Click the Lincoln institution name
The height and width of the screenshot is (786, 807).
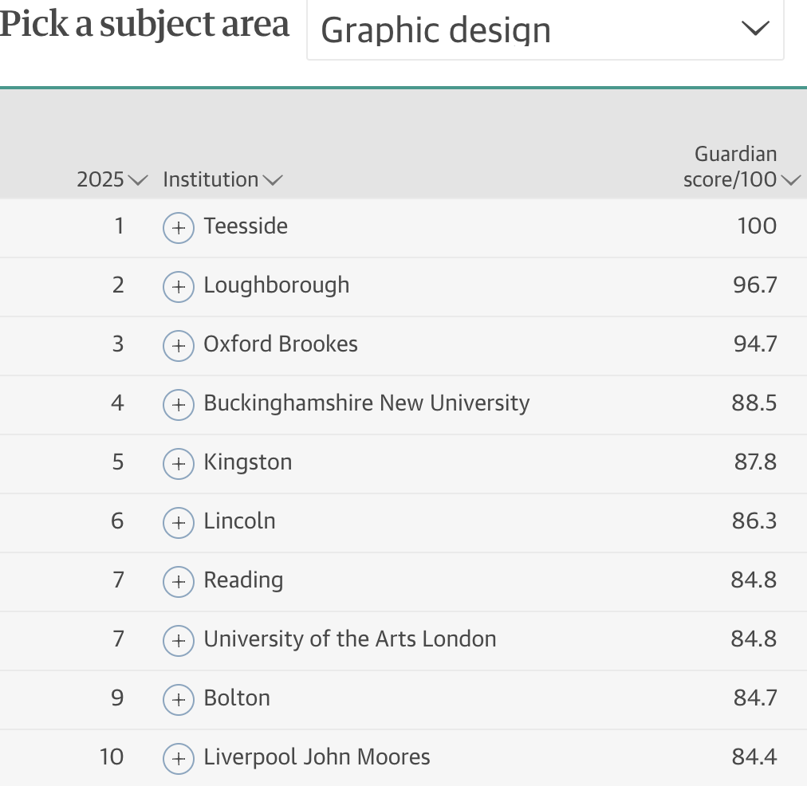pyautogui.click(x=239, y=521)
